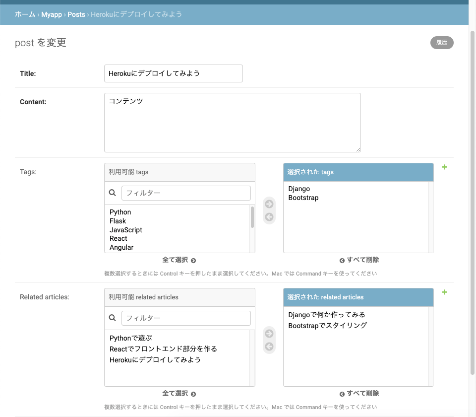Remove tags using the left arrow icon
The image size is (476, 417).
[x=269, y=216]
